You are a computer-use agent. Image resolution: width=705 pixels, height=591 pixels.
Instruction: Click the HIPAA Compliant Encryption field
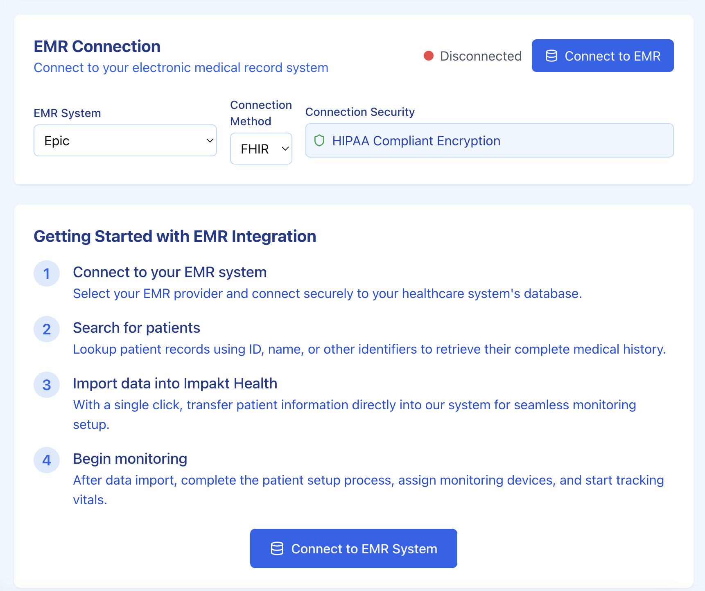click(x=489, y=140)
